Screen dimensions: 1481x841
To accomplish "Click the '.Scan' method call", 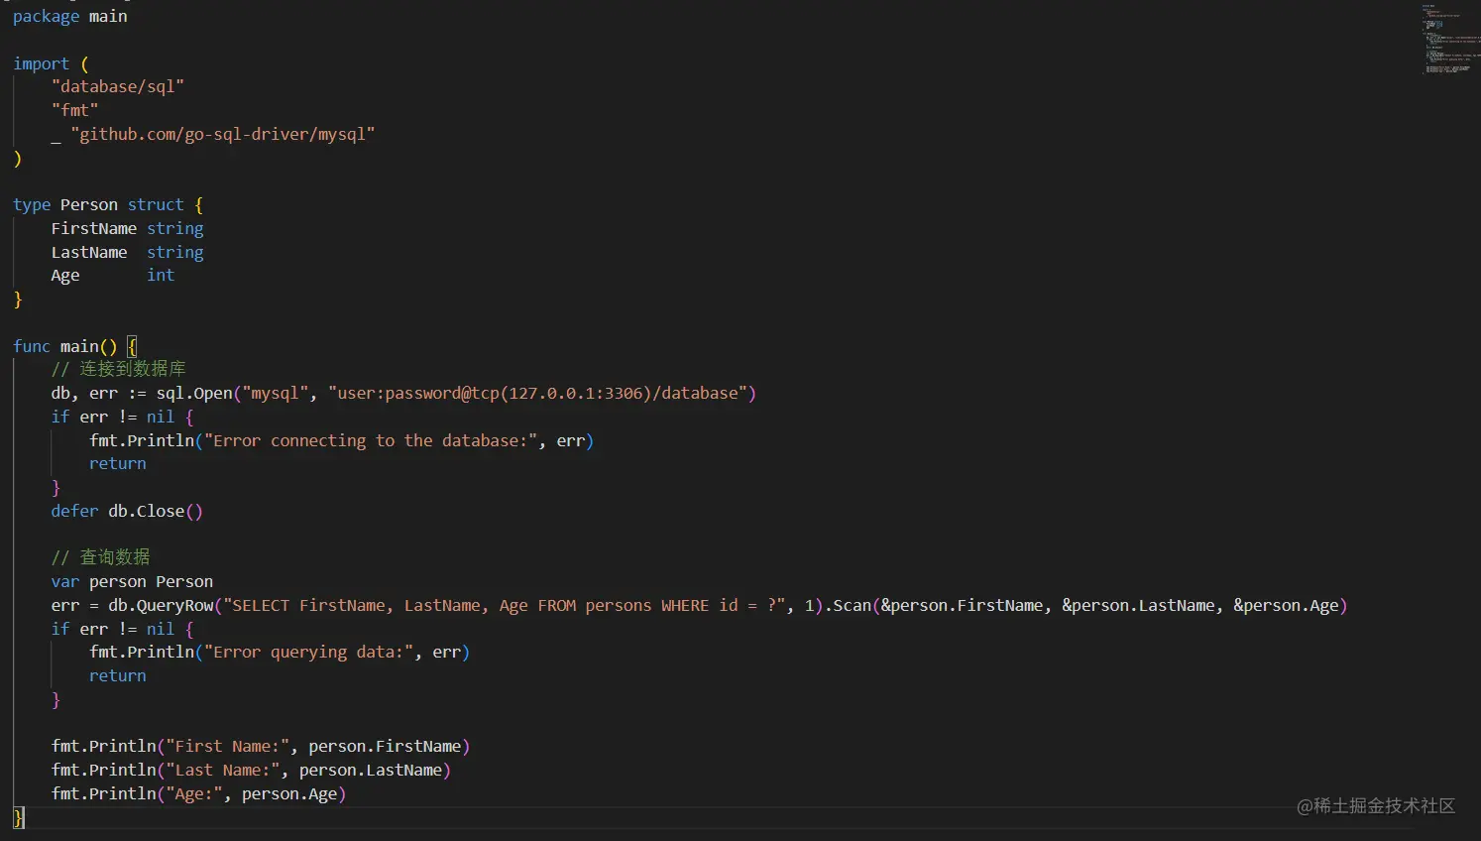I will coord(849,606).
